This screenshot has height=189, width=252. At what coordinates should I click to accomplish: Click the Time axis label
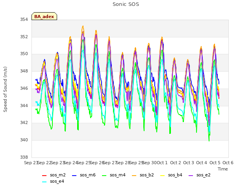(223, 169)
